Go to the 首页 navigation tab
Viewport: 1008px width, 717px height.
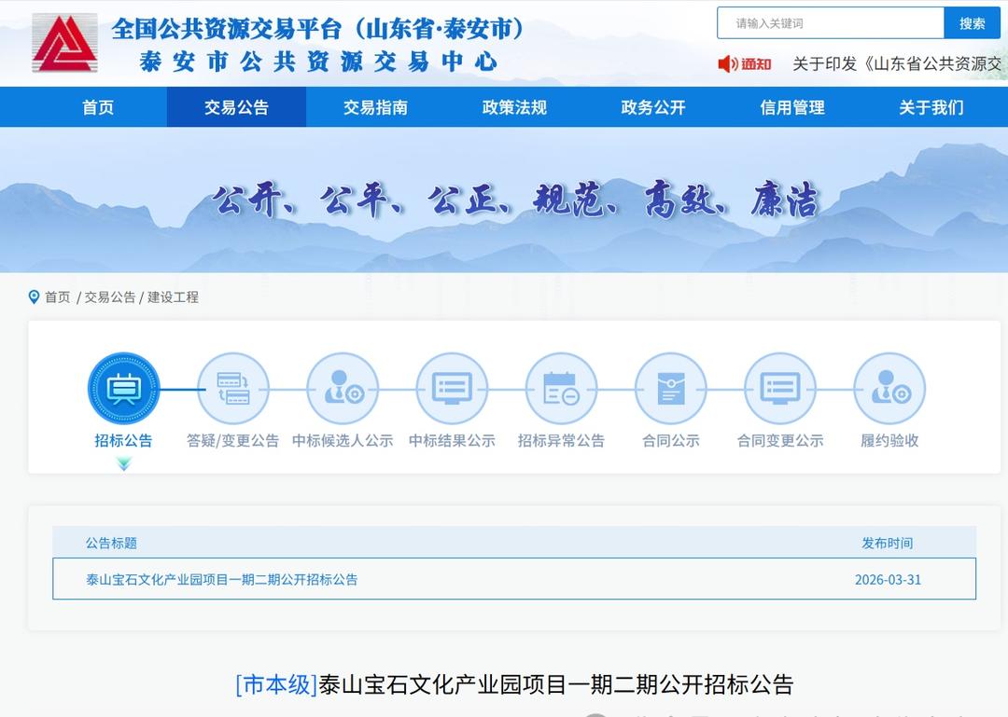[x=98, y=107]
